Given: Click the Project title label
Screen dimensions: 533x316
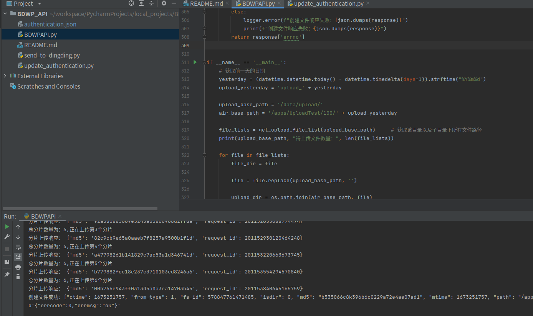Looking at the screenshot, I should (x=23, y=3).
